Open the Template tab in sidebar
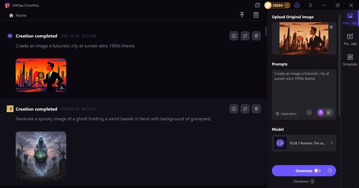The width and height of the screenshot is (359, 188). tap(350, 60)
